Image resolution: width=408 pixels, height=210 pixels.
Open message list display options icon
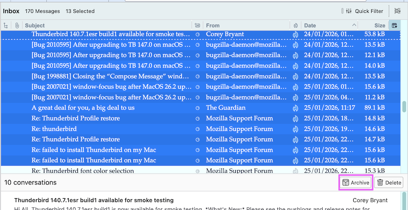tap(397, 11)
